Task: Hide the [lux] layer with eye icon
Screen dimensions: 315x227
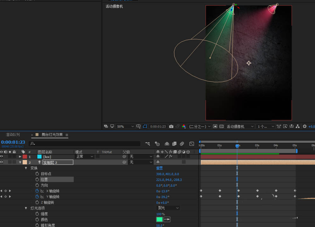Action: pyautogui.click(x=2, y=157)
